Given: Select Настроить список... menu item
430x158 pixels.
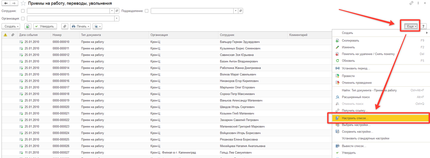Looking at the screenshot, I should [381, 118].
